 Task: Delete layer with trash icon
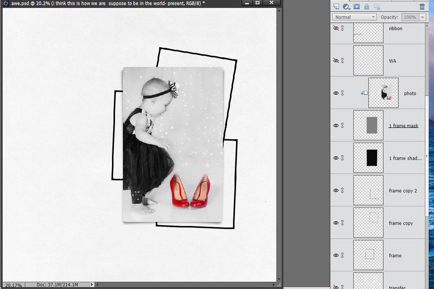[x=422, y=7]
